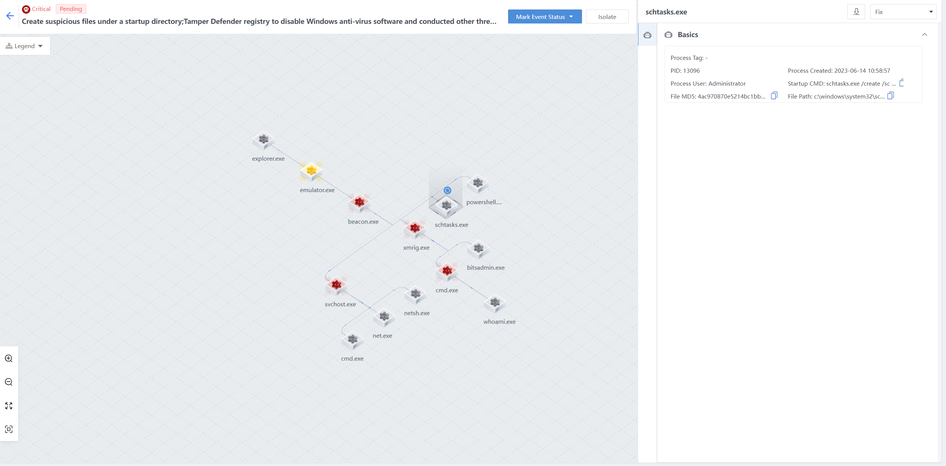Collapse the Basics section
946x466 pixels.
(925, 34)
